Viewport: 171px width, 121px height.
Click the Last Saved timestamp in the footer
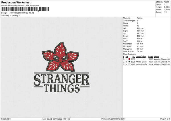pyautogui.click(x=56, y=119)
